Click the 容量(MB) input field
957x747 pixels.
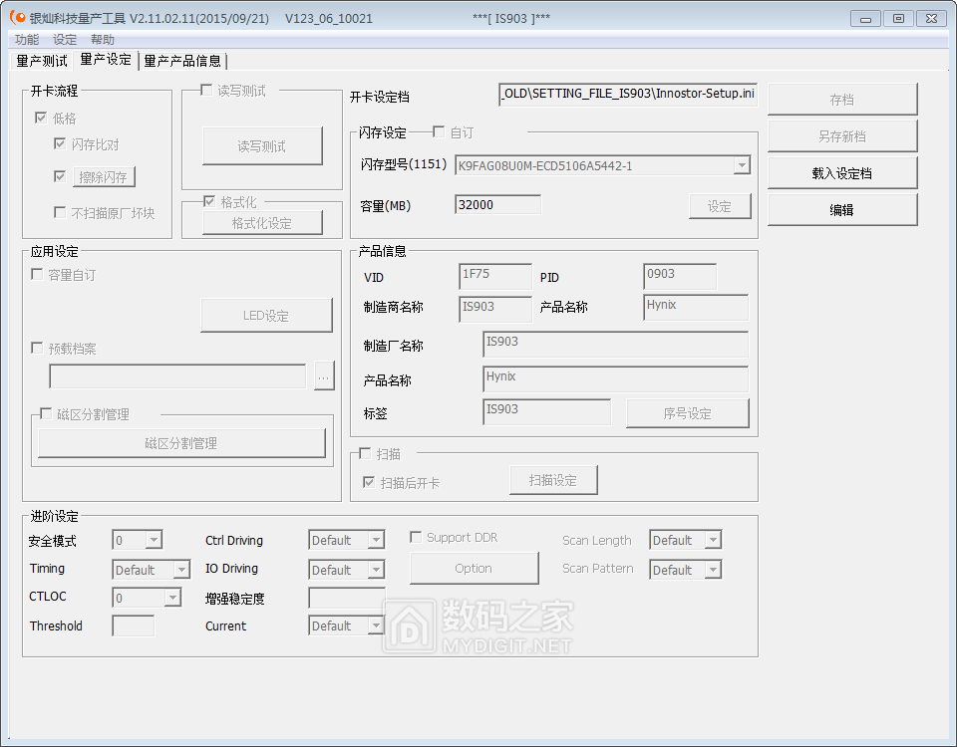pyautogui.click(x=497, y=204)
